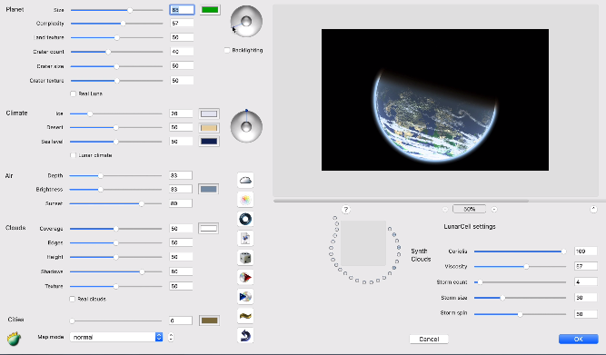606x355 pixels.
Task: Click the horizontal scrollbar under the preview
Action: (x=401, y=201)
